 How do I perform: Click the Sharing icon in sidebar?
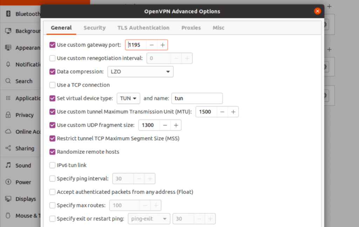(8, 149)
